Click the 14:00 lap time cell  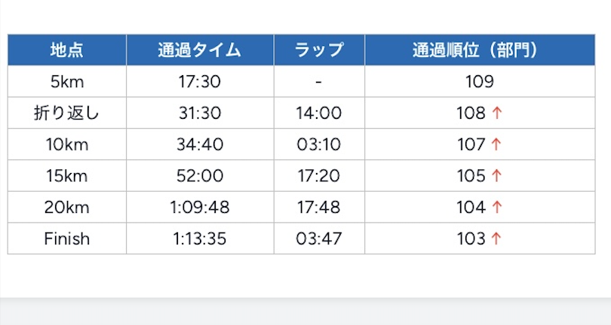[319, 114]
